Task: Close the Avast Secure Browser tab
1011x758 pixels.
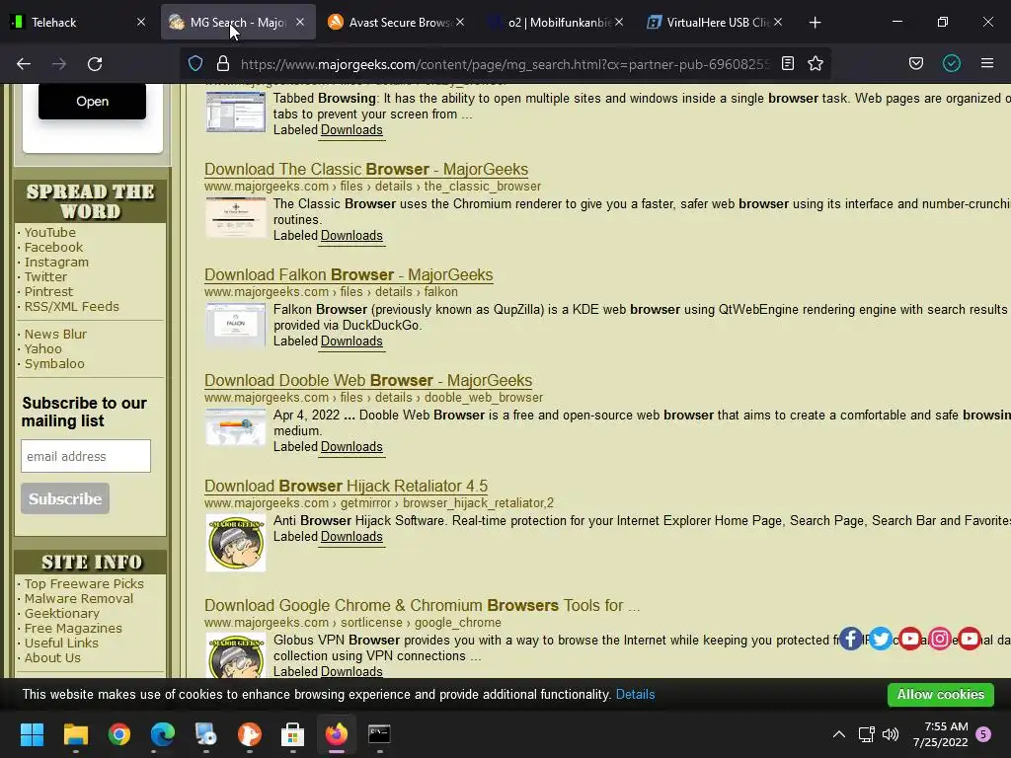Action: pyautogui.click(x=460, y=22)
